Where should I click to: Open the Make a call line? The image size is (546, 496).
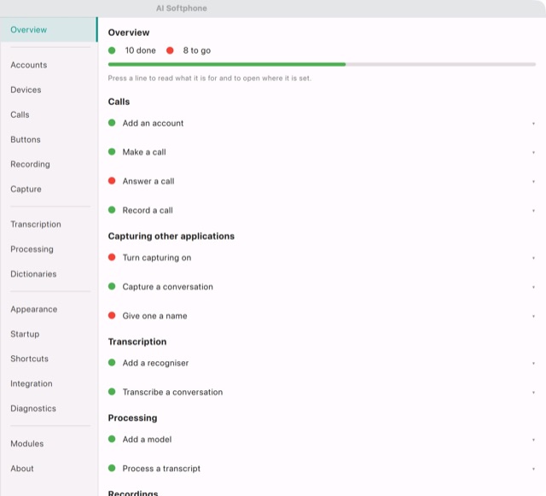tap(322, 152)
